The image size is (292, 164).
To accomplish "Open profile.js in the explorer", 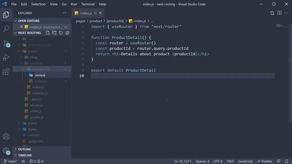I will pyautogui.click(x=36, y=117).
